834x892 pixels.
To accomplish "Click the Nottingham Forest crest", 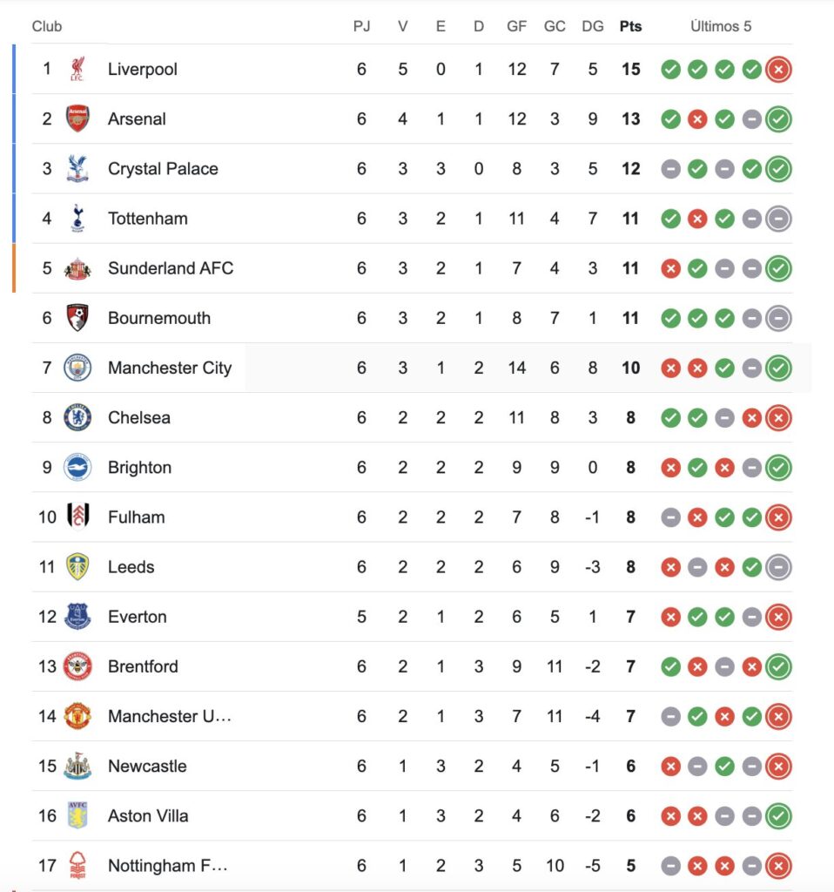I will click(78, 866).
